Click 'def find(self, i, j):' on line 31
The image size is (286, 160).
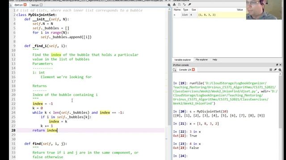(x=46, y=144)
